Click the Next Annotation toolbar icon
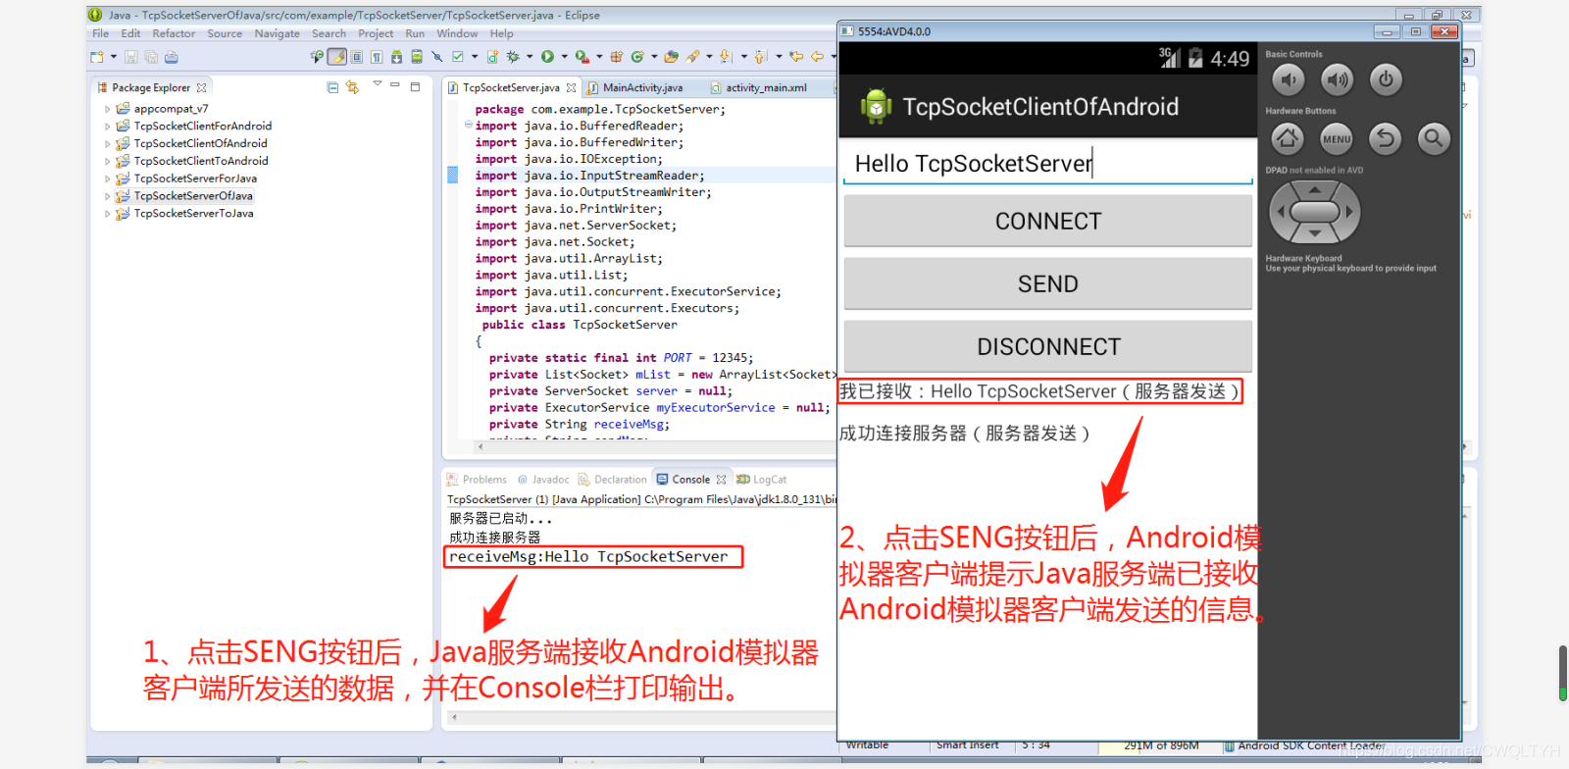Image resolution: width=1569 pixels, height=769 pixels. (x=726, y=57)
